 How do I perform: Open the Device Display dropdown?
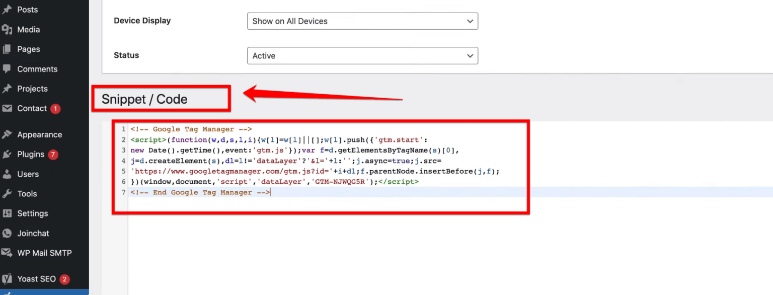point(362,21)
